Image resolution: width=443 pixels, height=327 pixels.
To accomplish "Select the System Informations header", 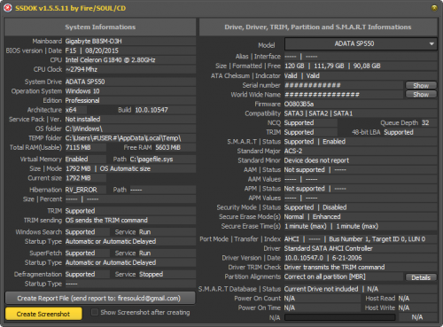I will pos(100,27).
